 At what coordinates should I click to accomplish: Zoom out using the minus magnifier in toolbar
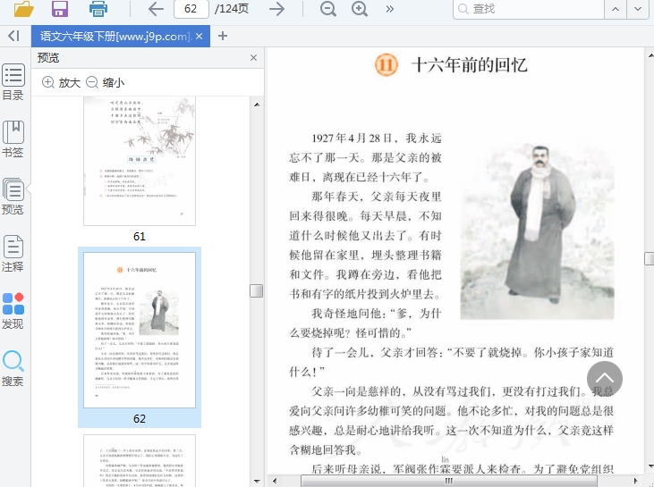tap(328, 9)
